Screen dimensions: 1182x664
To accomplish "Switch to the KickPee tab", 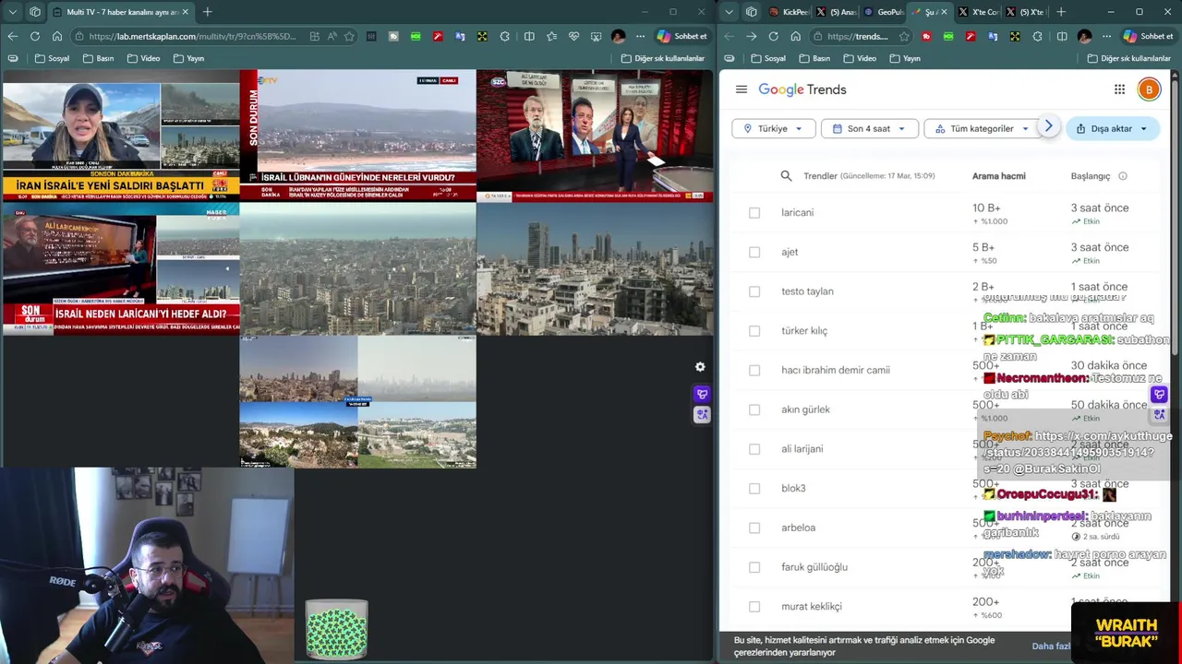I will point(790,12).
